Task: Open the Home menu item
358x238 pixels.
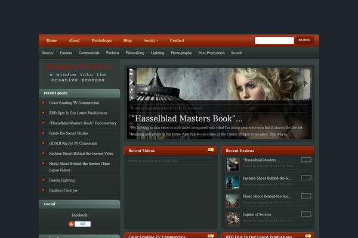Action: (x=51, y=40)
